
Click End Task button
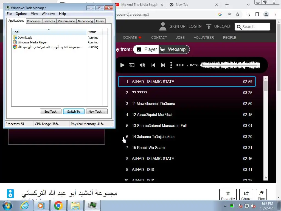[50, 112]
